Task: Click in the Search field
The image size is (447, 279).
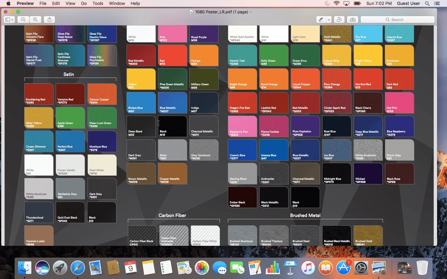Action: coord(397,20)
